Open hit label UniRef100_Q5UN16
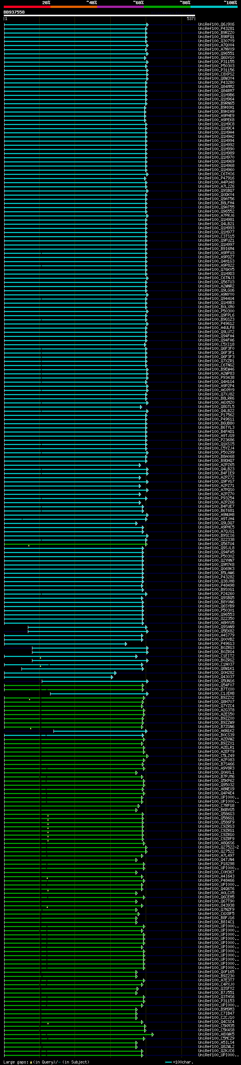The height and width of the screenshot is (1065, 241). pyautogui.click(x=216, y=681)
